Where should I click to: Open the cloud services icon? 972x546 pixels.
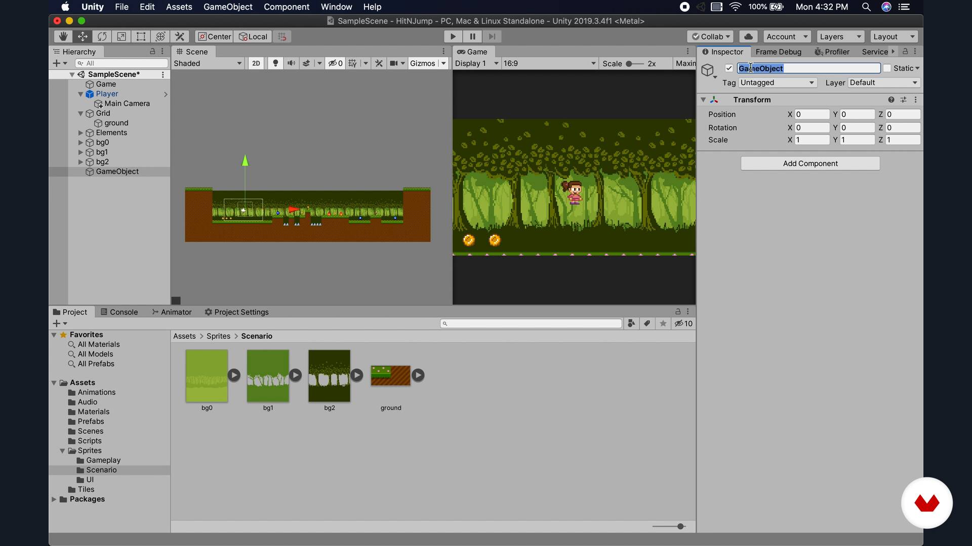click(748, 36)
